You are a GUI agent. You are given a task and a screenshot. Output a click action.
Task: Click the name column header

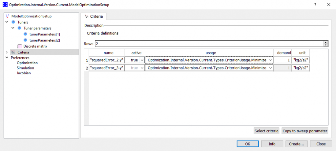tap(107, 53)
